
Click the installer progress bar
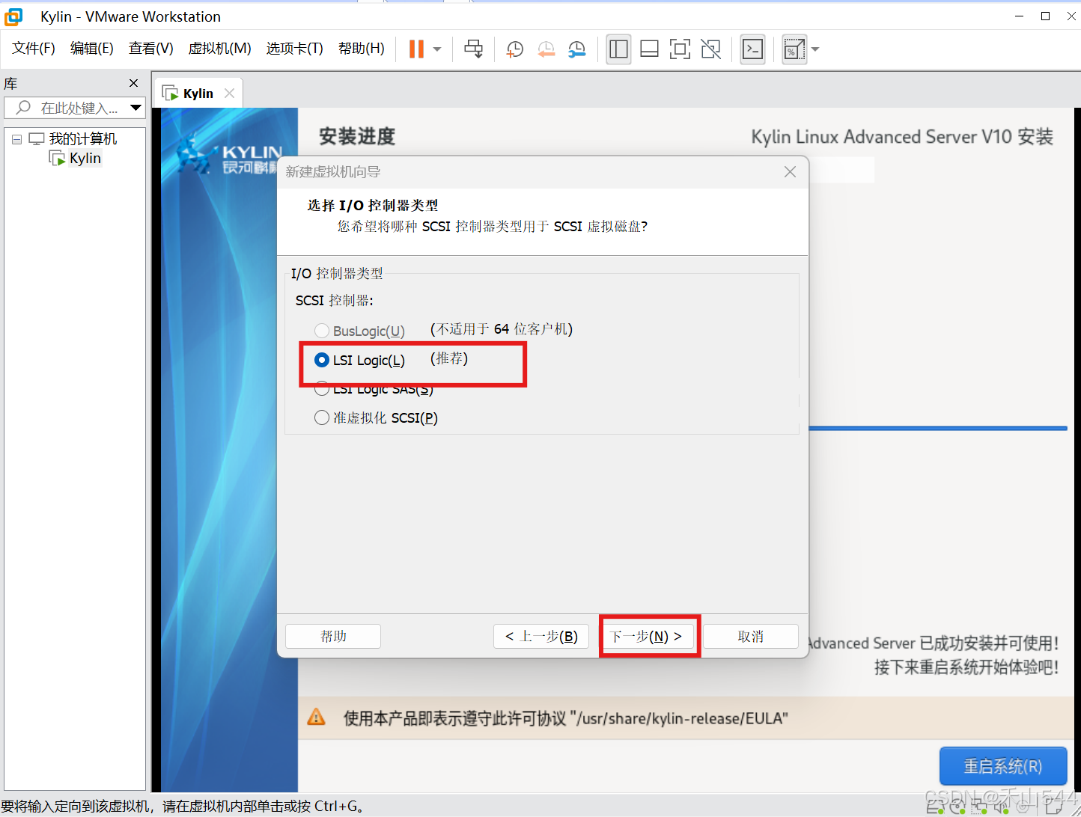938,429
